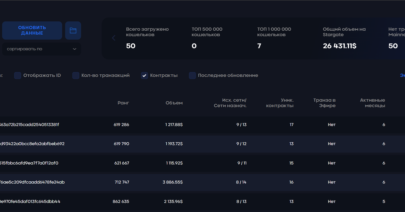This screenshot has width=405, height=212.
Task: Sort by the Объем column header
Action: point(174,103)
